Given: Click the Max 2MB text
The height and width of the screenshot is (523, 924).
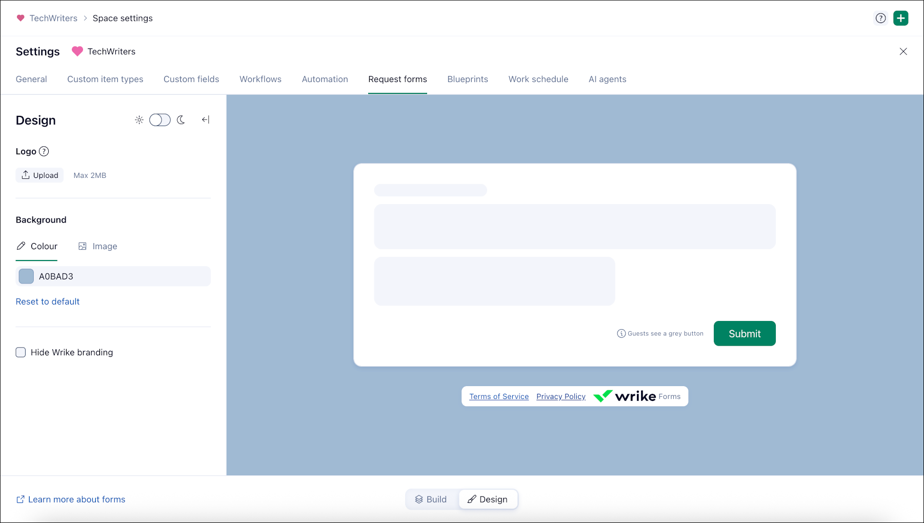Looking at the screenshot, I should pos(90,175).
